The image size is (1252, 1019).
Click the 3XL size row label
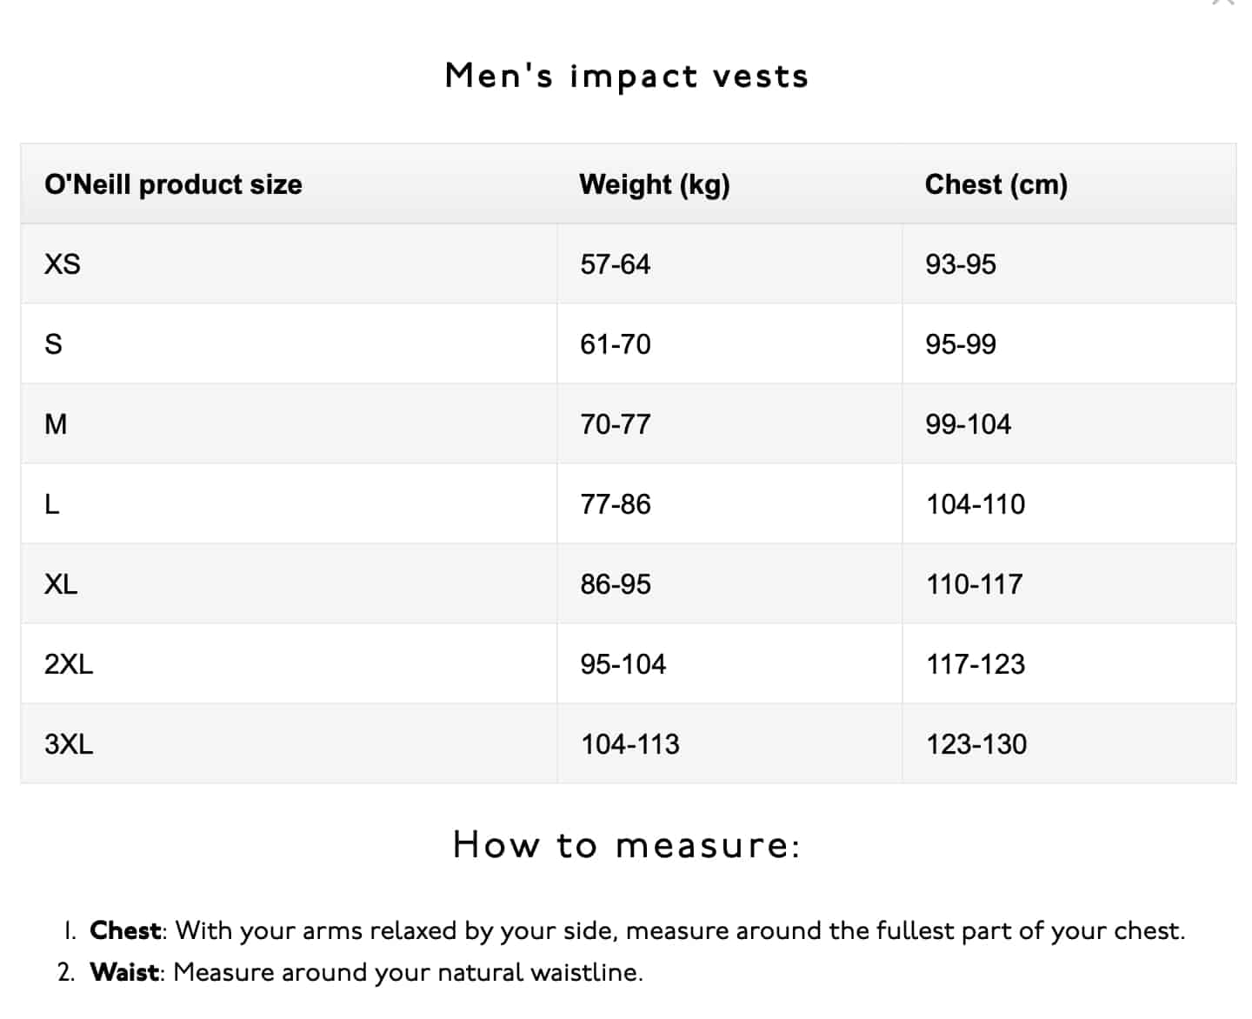tap(69, 744)
